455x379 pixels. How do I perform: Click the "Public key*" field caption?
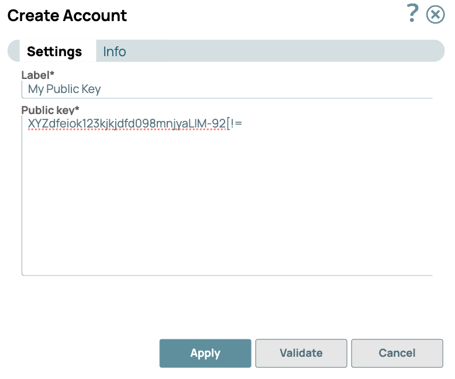click(x=50, y=110)
